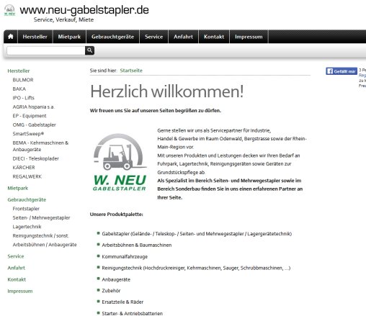366x316 pixels.
Task: Open EP - Equipment sidebar link
Action: [30, 116]
